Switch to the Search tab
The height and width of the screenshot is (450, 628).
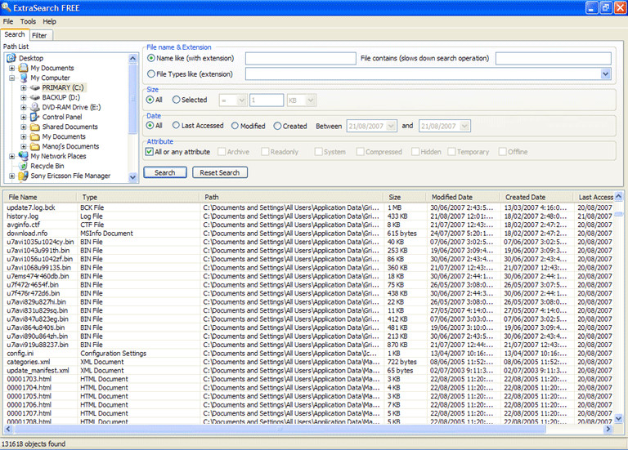[x=15, y=34]
